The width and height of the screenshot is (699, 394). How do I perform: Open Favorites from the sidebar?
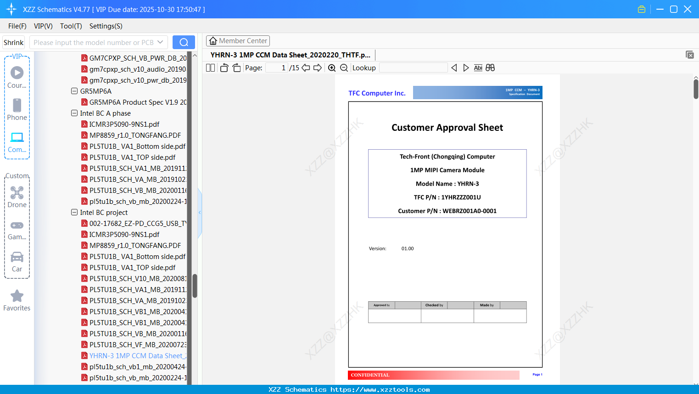coord(17,301)
